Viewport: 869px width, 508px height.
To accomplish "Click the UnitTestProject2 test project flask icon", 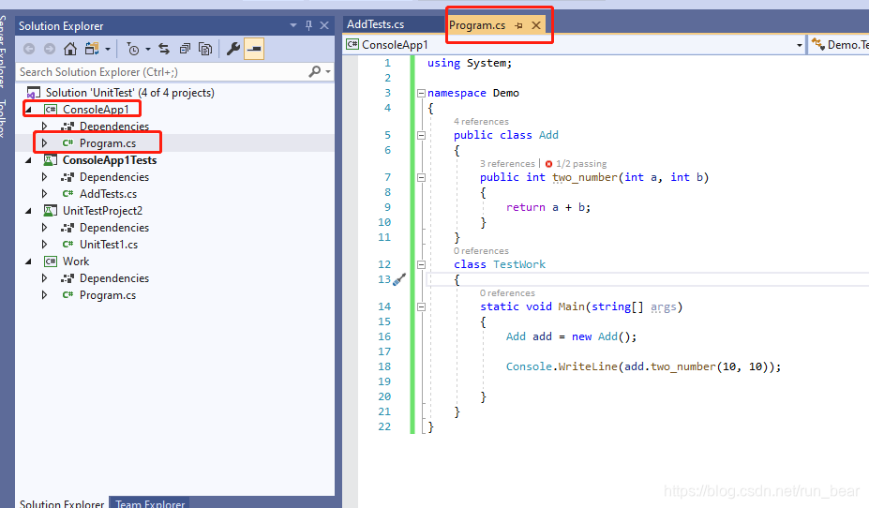I will coord(50,211).
